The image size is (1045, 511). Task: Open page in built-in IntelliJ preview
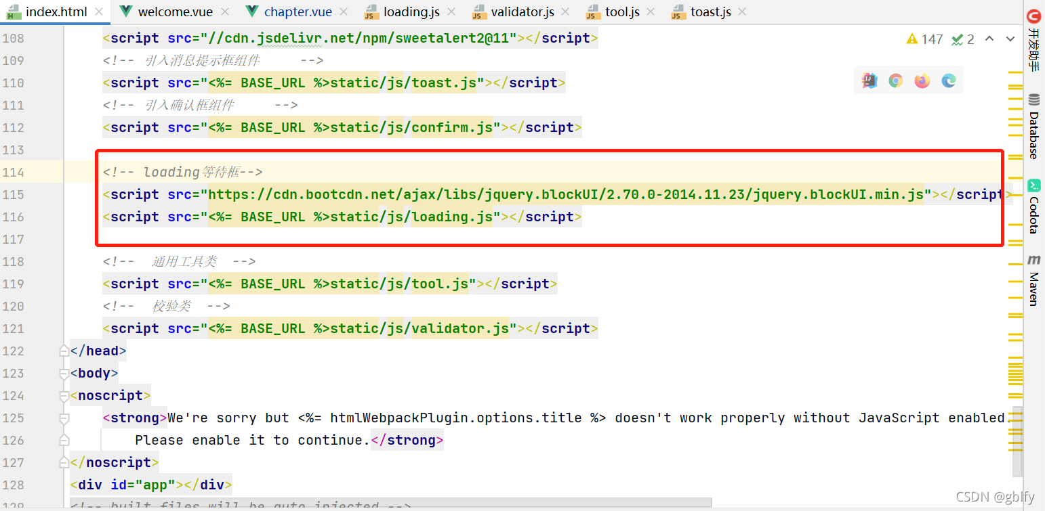pyautogui.click(x=869, y=81)
